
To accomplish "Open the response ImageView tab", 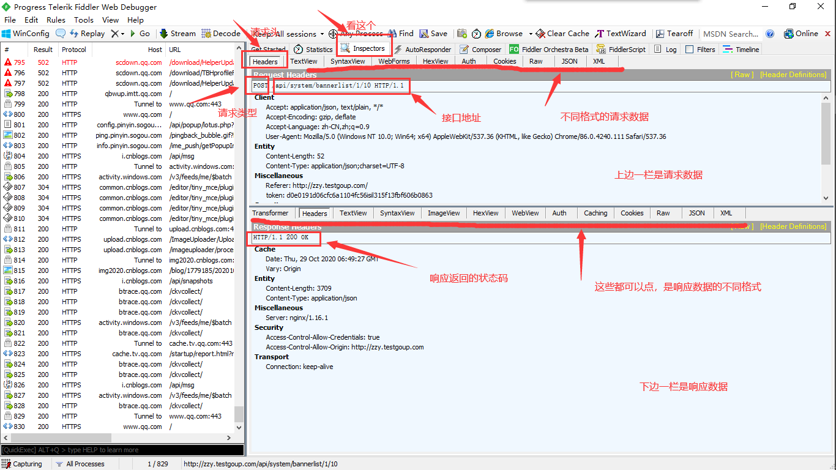I will [x=444, y=213].
